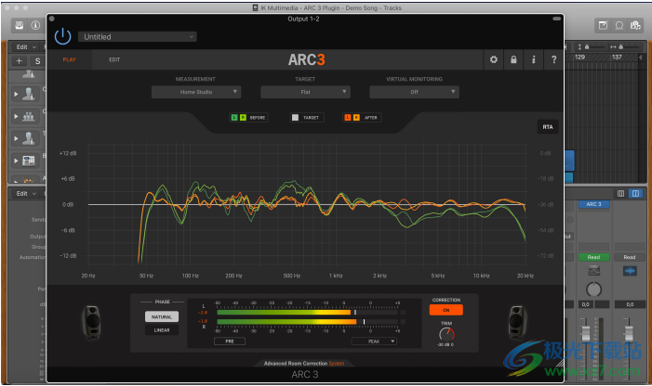The image size is (652, 386).
Task: Toggle the Target curve checkbox
Action: [x=295, y=118]
